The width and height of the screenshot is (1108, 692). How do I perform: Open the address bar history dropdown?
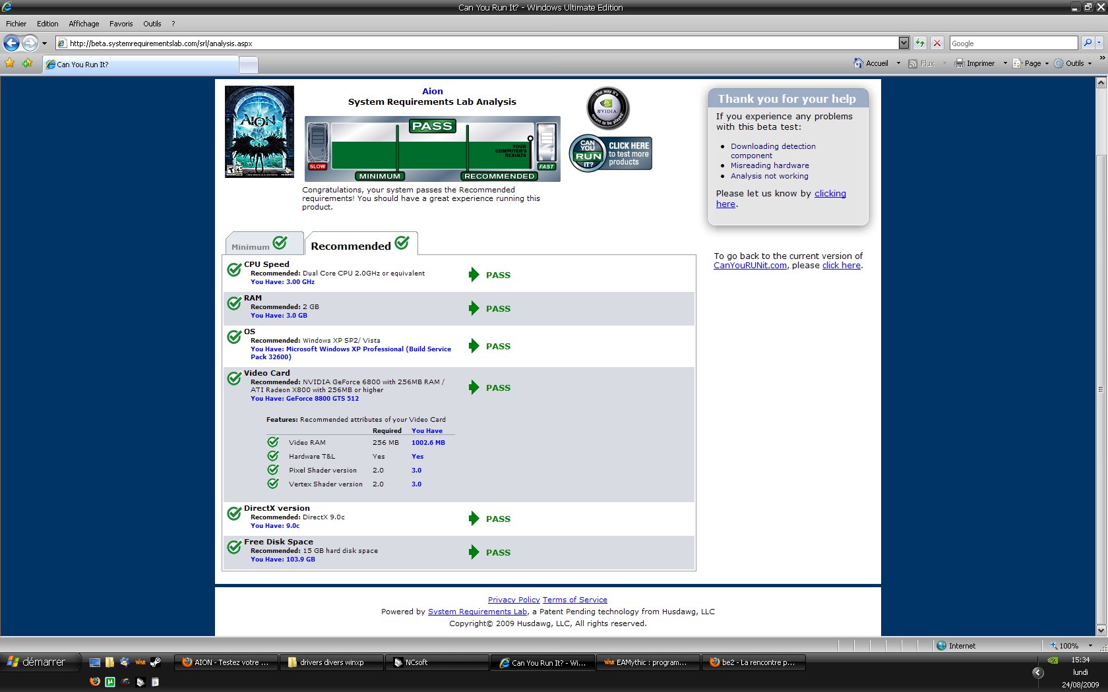coord(904,43)
